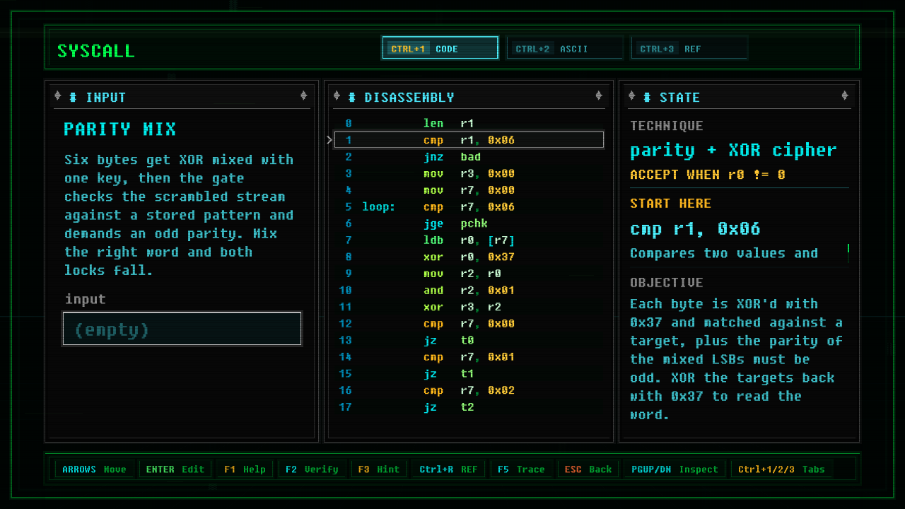The height and width of the screenshot is (509, 905).
Task: Select line 2 'jnz bad'
Action: pyautogui.click(x=469, y=157)
